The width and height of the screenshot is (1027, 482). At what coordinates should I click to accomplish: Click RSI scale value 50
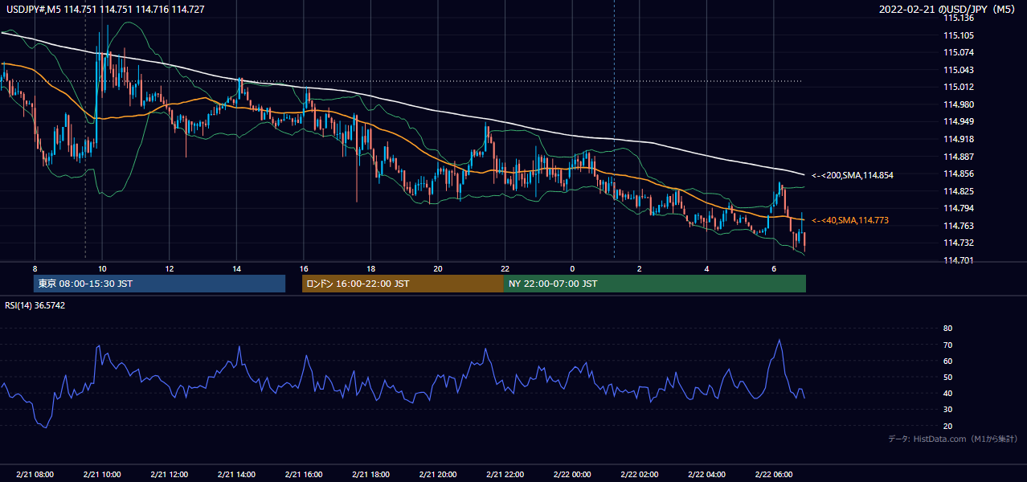point(947,377)
